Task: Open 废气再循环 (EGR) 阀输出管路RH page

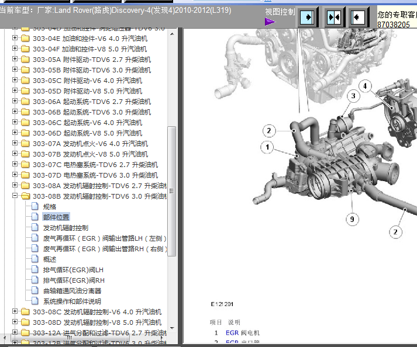Action: click(105, 249)
